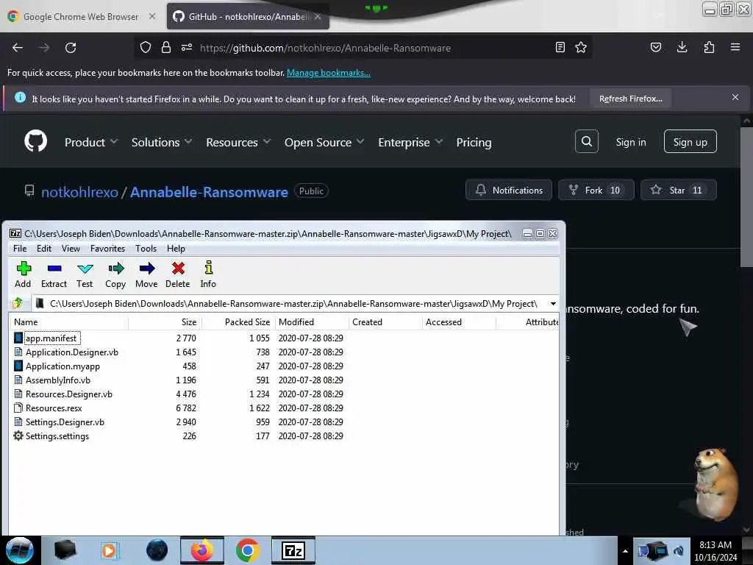753x565 pixels.
Task: Select the AssemblyInfo.vb file row
Action: (283, 380)
